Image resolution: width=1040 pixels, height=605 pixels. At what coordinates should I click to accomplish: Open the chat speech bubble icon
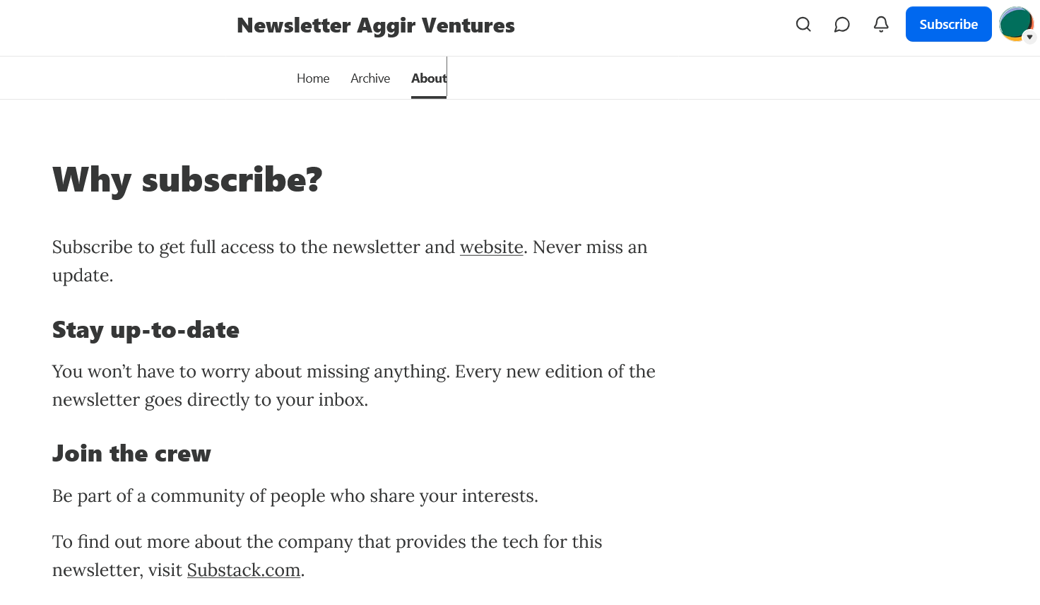click(x=841, y=25)
